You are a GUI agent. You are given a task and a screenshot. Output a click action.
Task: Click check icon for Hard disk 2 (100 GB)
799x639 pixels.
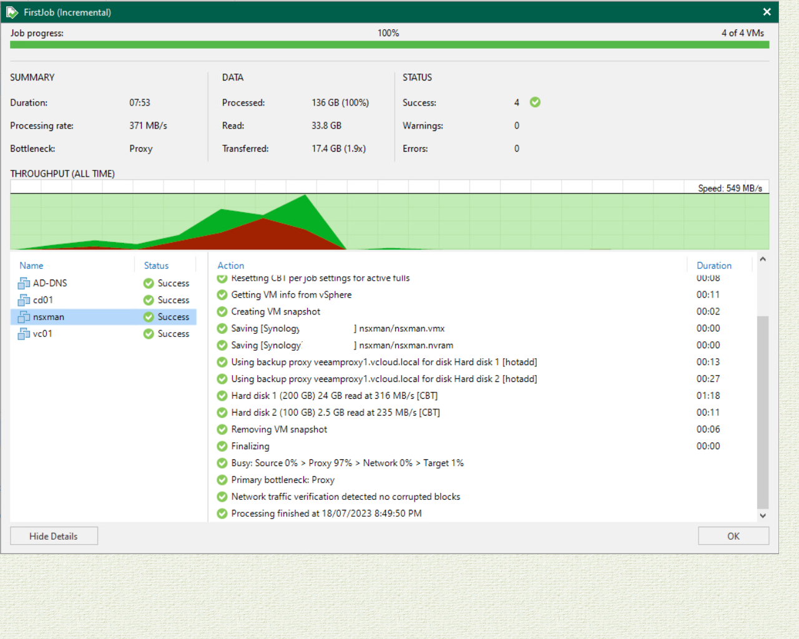(x=222, y=412)
